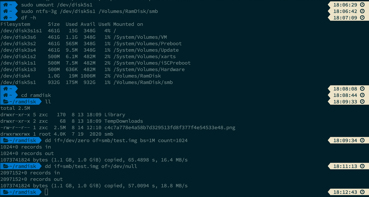Click the clock icon beside 18:09:33
The image size is (369, 197).
(362, 102)
